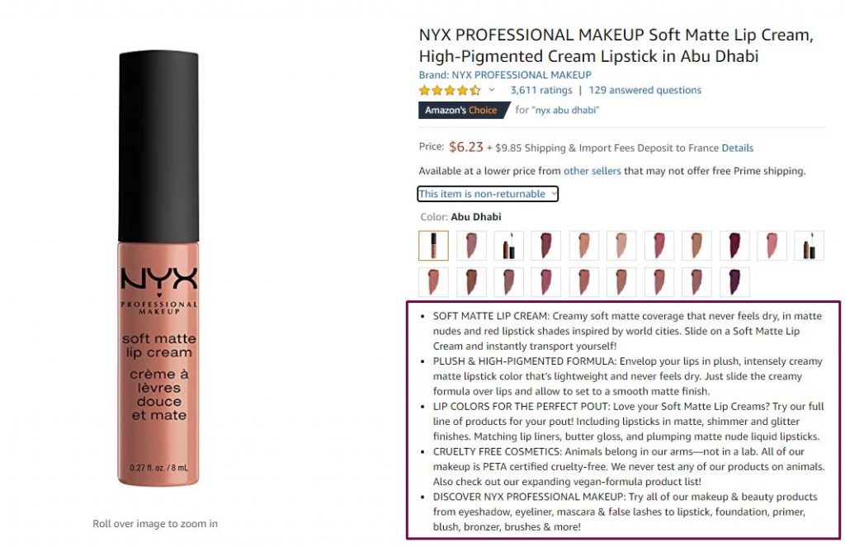Choose the deep purple swatch ending second row
Screen dimensions: 845x547
coord(734,282)
